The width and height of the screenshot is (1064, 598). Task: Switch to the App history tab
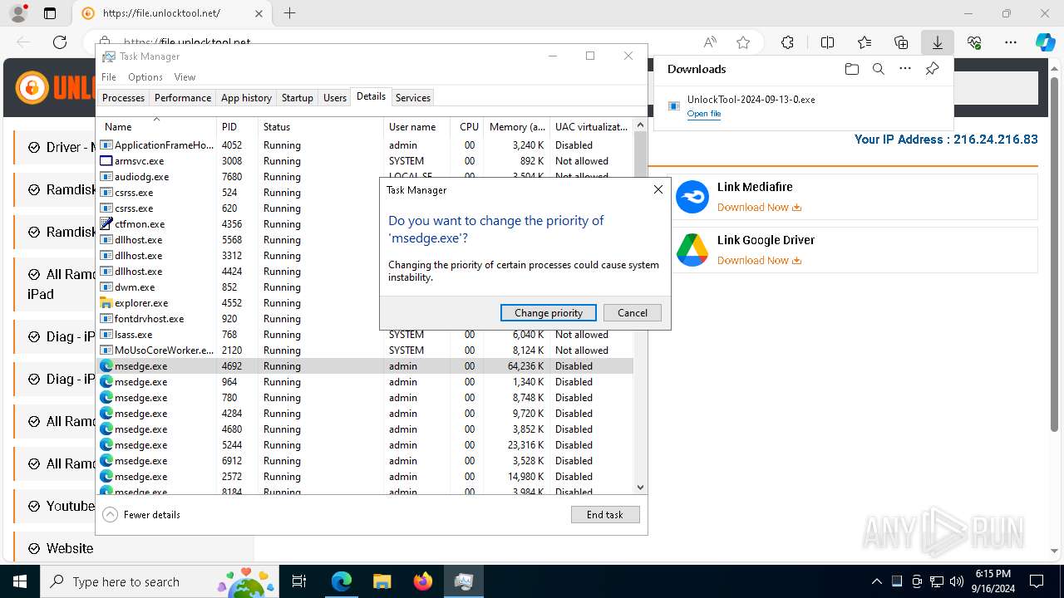[x=246, y=98]
